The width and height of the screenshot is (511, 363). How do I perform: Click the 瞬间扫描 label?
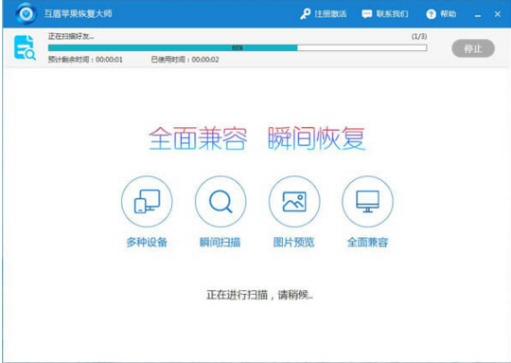(x=220, y=243)
